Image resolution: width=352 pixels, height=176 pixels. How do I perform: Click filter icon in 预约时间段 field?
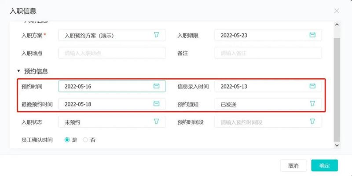(312, 122)
